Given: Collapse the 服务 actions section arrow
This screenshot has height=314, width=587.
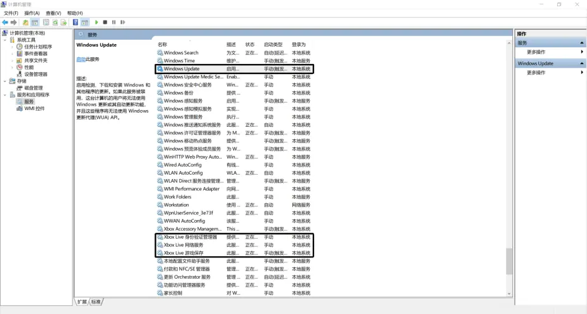Looking at the screenshot, I should 582,43.
